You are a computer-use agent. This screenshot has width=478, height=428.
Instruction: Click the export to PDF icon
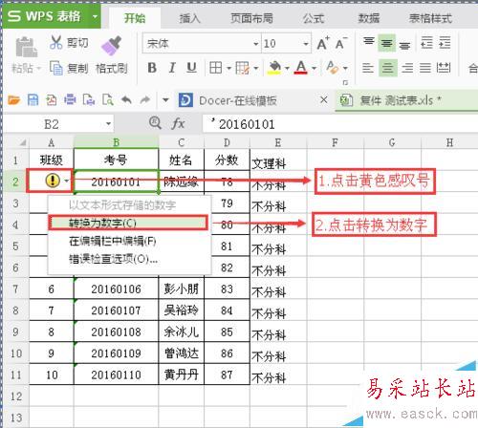coord(51,100)
